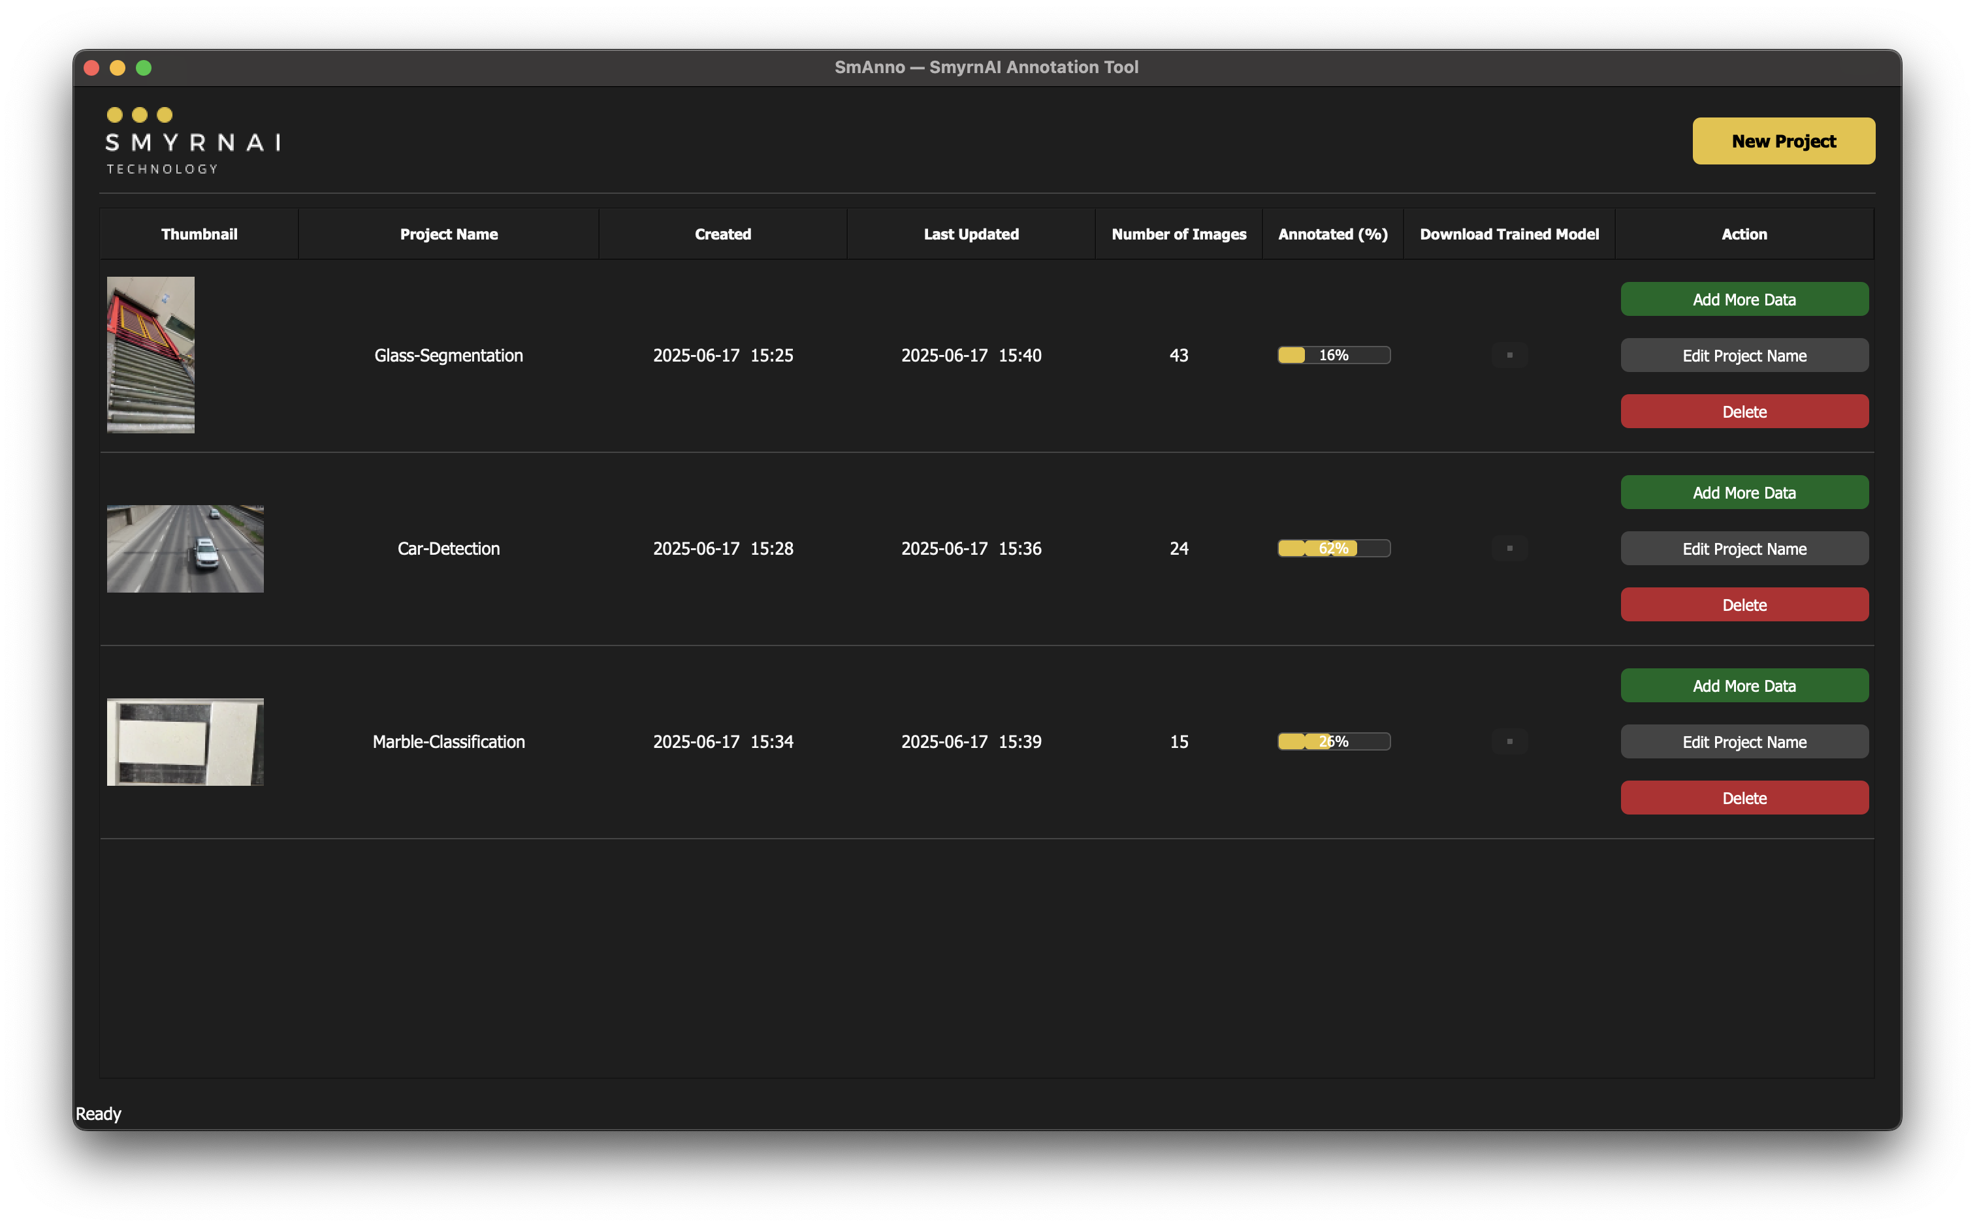
Task: Create a project with the New Project button
Action: (x=1784, y=140)
